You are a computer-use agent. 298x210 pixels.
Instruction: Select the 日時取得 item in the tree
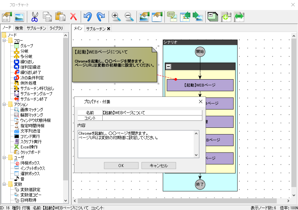click(28, 200)
